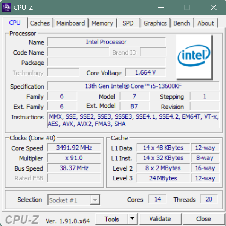This screenshot has height=226, width=226.
Task: Click the L1 Inst. 8-way associativity value
Action: (205, 158)
